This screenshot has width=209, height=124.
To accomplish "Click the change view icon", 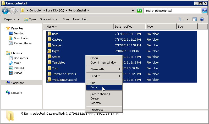I will (181, 19).
